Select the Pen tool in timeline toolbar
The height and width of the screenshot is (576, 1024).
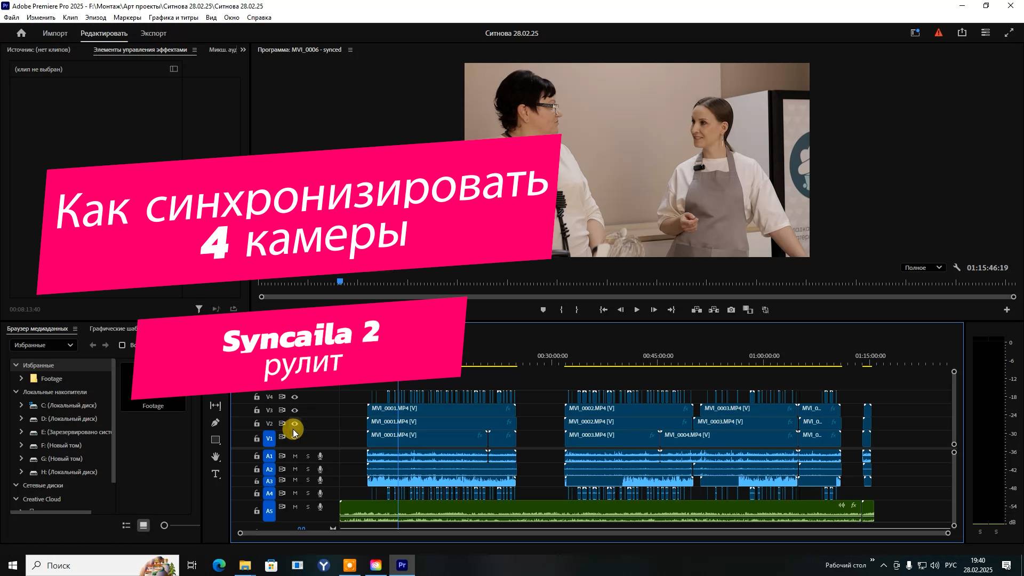point(215,423)
